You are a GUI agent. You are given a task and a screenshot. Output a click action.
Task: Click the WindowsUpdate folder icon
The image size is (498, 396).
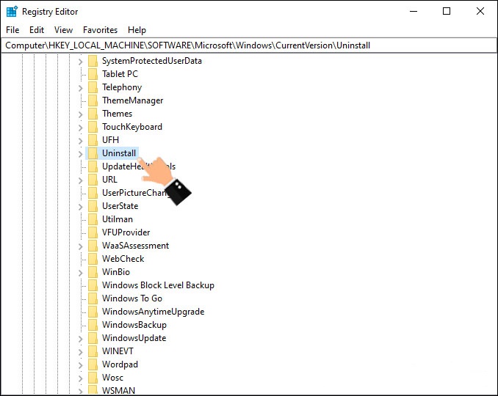click(93, 338)
